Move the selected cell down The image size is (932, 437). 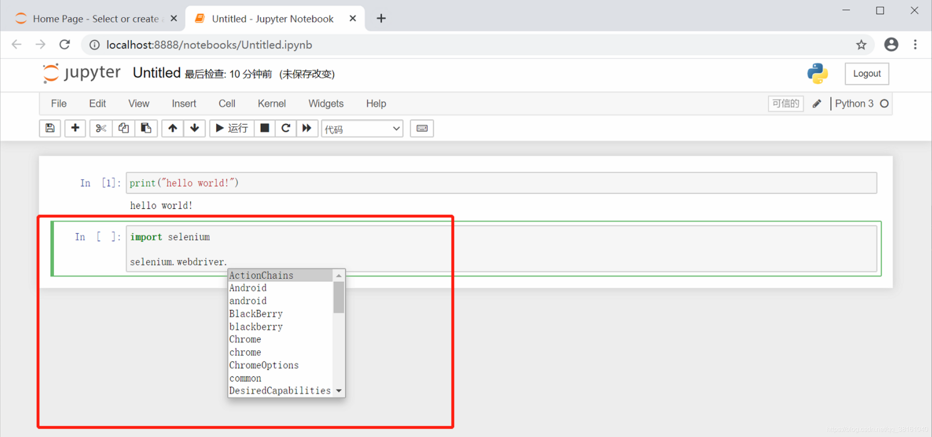pos(194,129)
